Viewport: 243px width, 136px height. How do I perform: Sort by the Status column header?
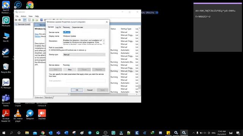(x=113, y=29)
